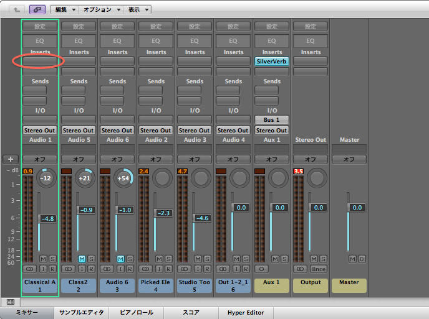Solo the Picked Ele channel

point(168,259)
